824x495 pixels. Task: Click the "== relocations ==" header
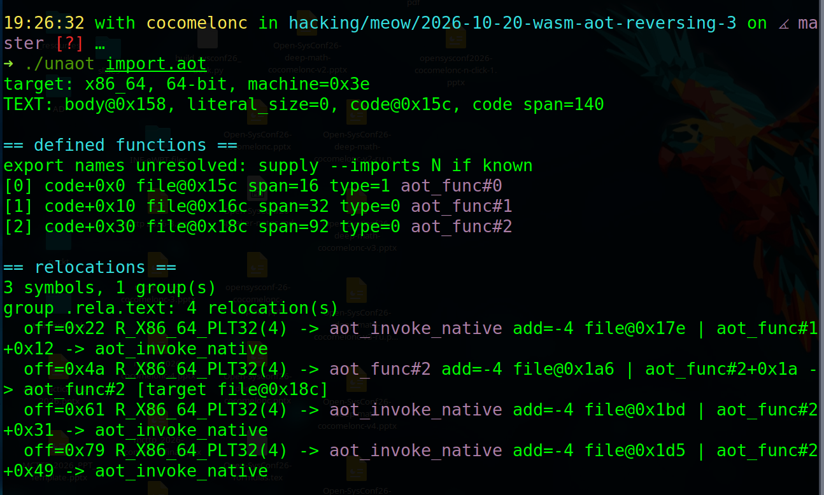(90, 267)
